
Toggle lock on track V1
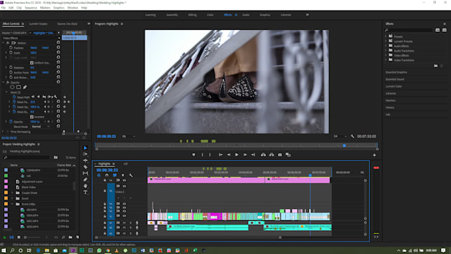(x=105, y=216)
